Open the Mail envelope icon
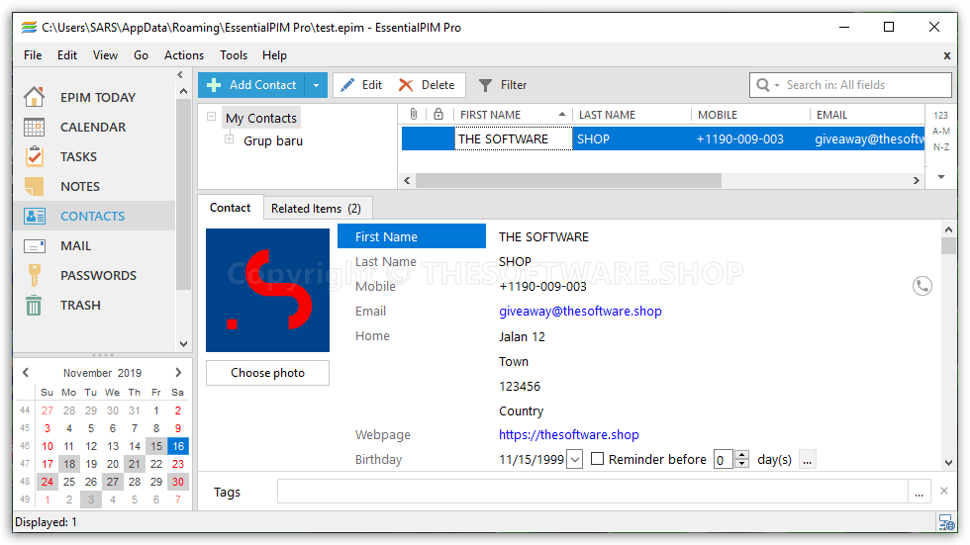Image resolution: width=970 pixels, height=545 pixels. pos(35,245)
